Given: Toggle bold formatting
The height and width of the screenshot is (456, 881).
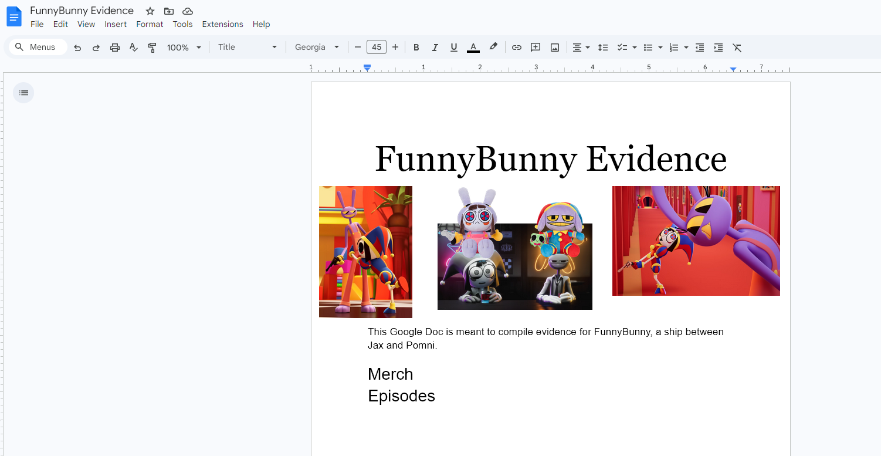Looking at the screenshot, I should [x=416, y=48].
